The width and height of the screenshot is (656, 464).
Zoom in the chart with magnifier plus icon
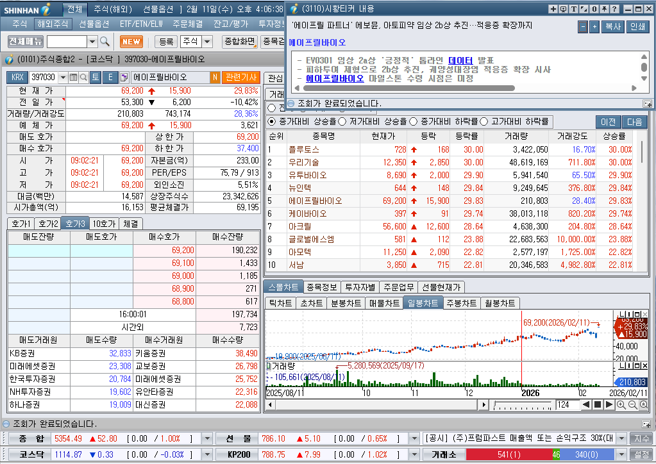click(x=621, y=404)
